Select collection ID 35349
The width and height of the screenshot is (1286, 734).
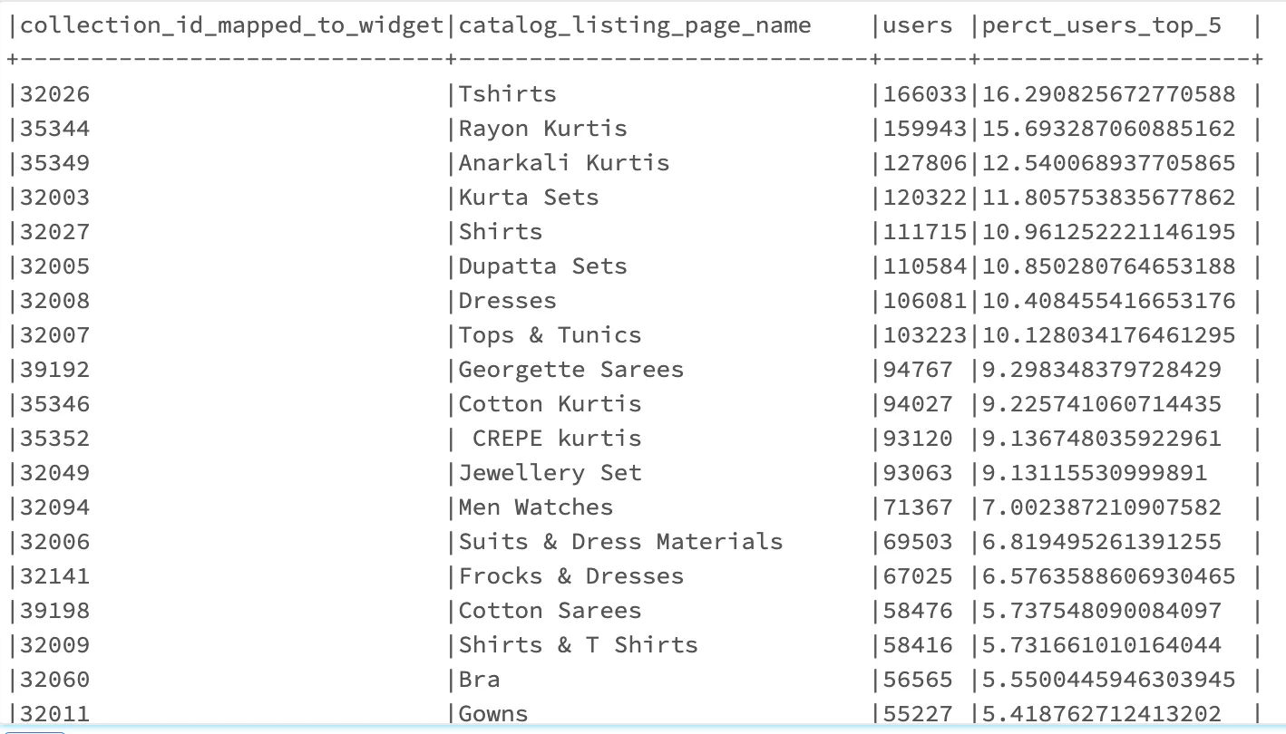55,163
